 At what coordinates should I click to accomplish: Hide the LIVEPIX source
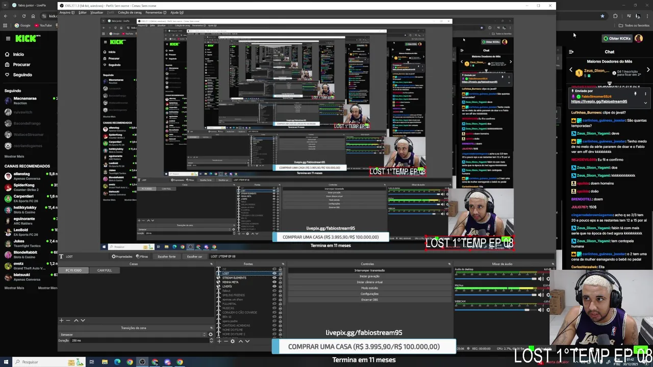pyautogui.click(x=274, y=286)
